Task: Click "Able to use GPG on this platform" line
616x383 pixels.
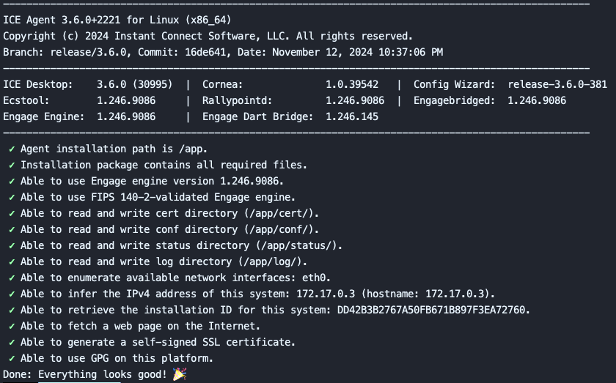Action: pos(117,358)
